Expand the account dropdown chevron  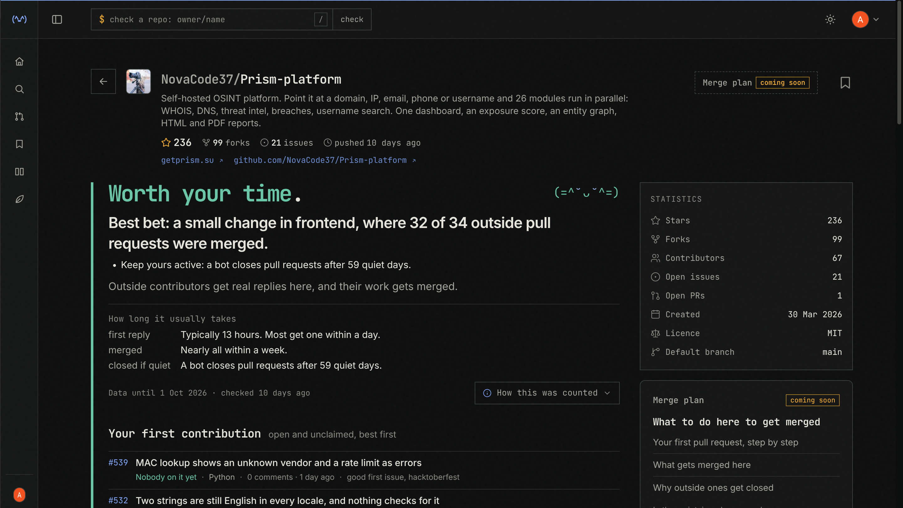point(876,19)
